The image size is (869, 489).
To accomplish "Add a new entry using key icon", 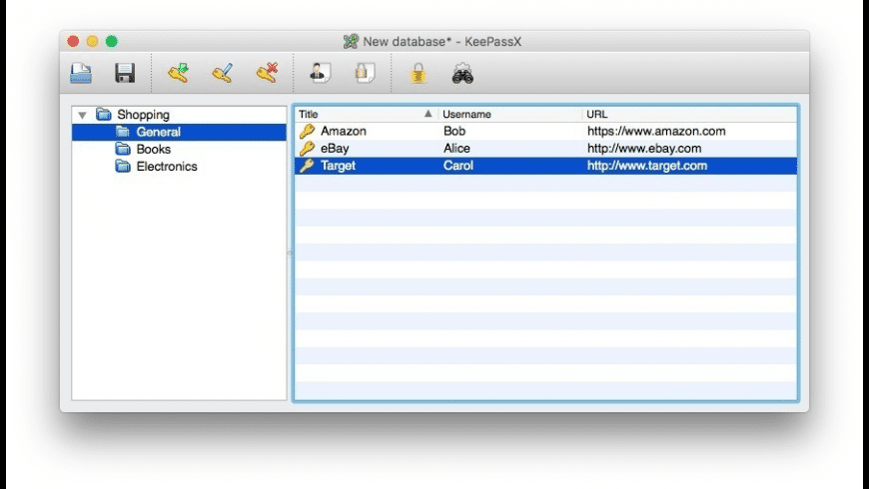I will [178, 73].
